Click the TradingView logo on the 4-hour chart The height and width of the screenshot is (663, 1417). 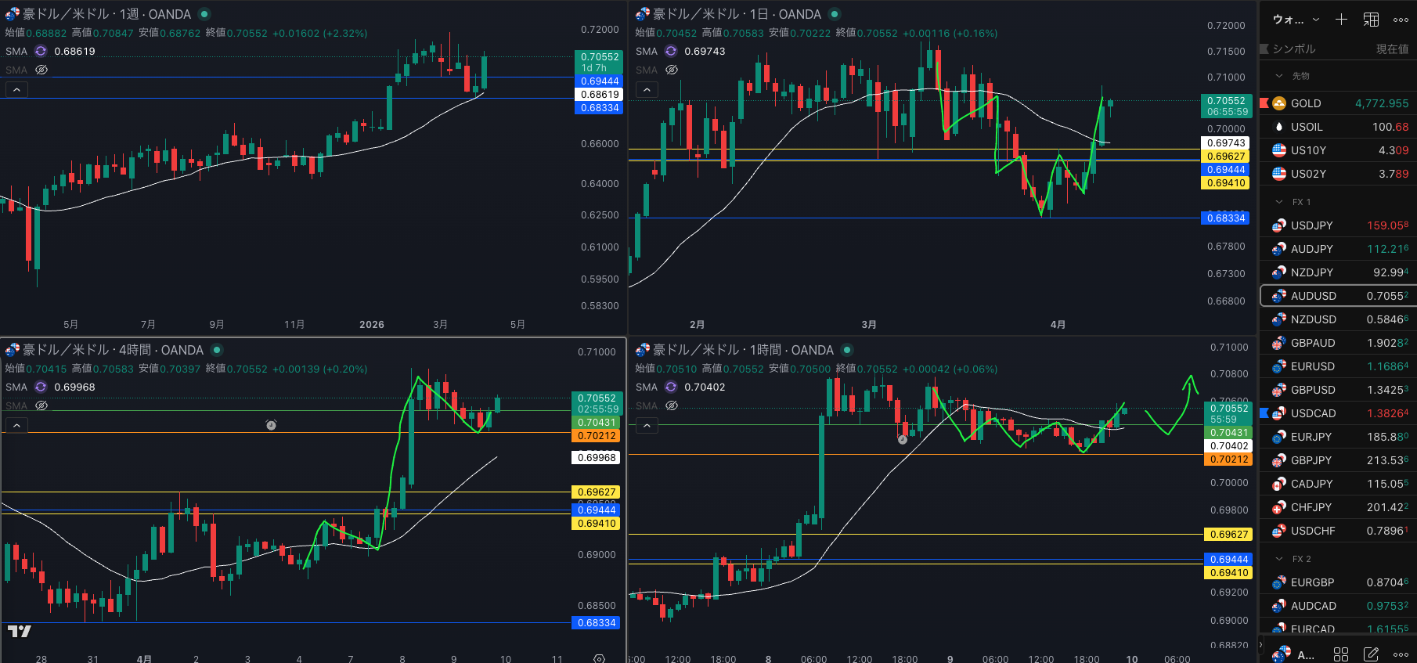pos(20,631)
